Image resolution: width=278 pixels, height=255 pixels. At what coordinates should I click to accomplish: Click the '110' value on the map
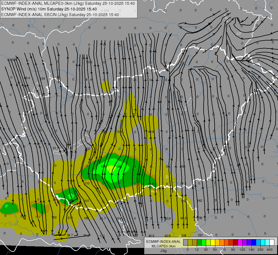click(87, 183)
